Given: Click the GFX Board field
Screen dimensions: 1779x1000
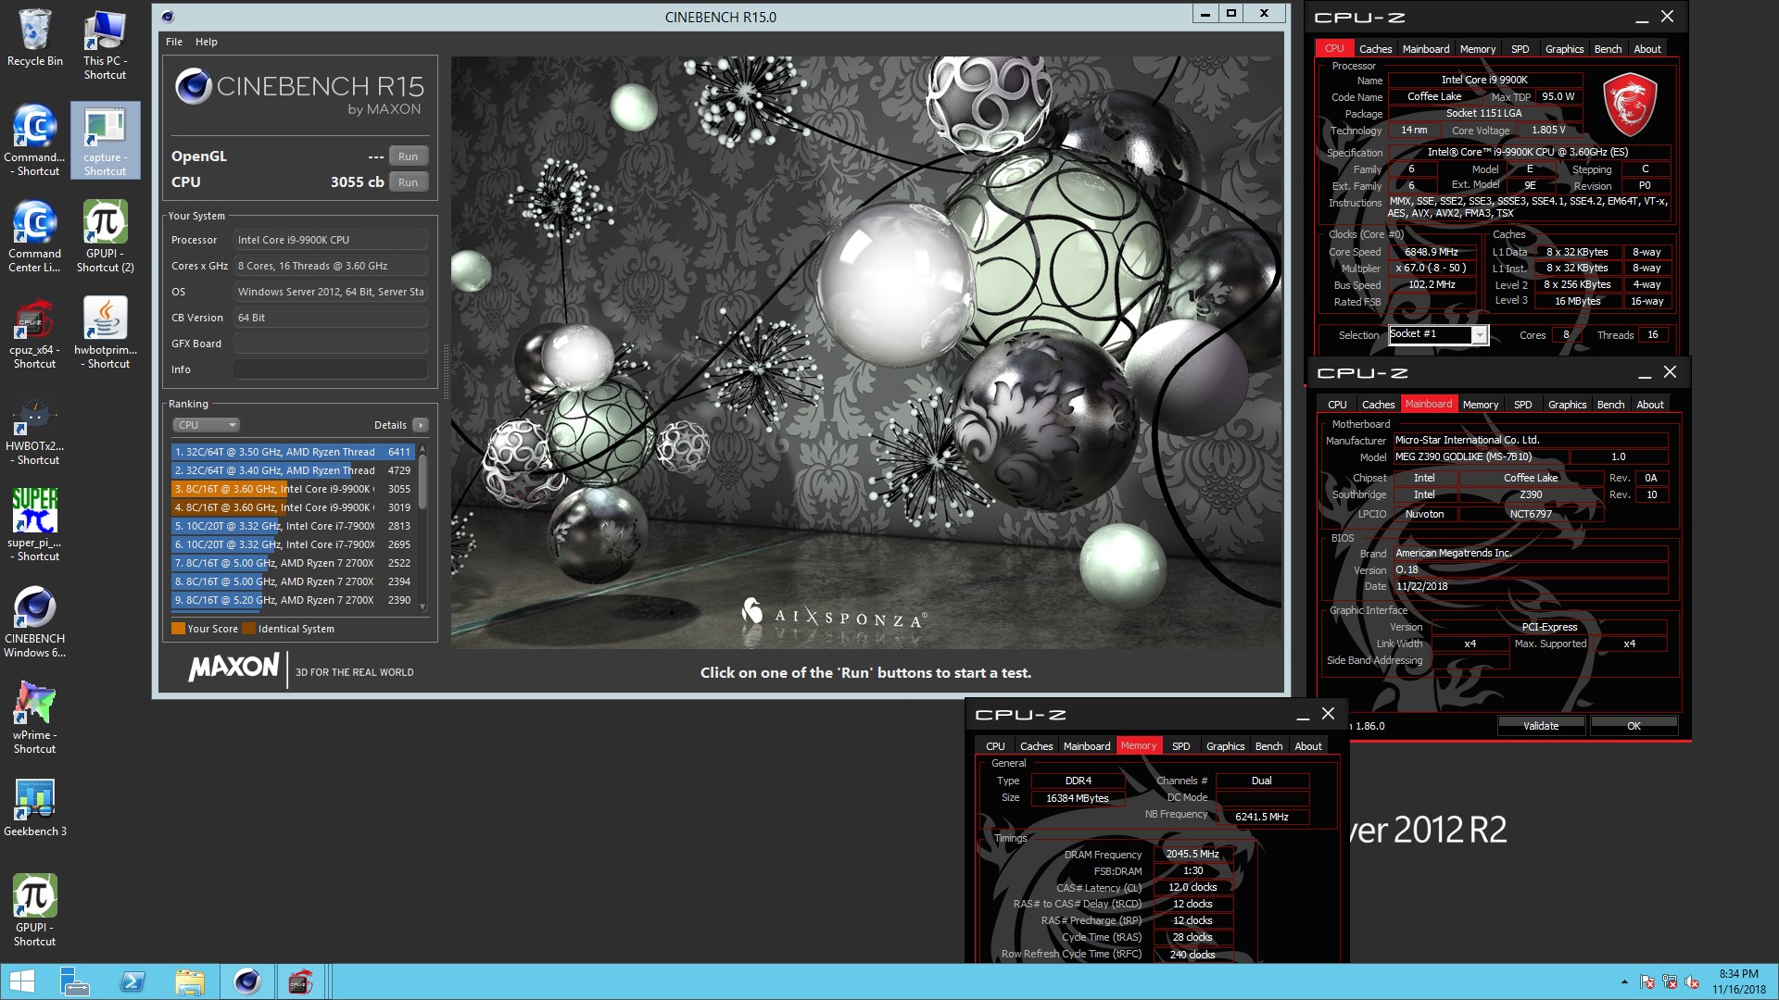Looking at the screenshot, I should (331, 344).
